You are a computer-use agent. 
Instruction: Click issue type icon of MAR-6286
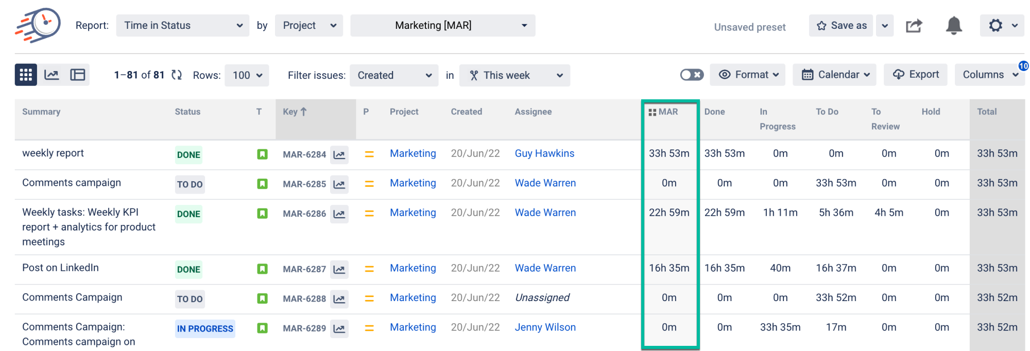coord(262,213)
